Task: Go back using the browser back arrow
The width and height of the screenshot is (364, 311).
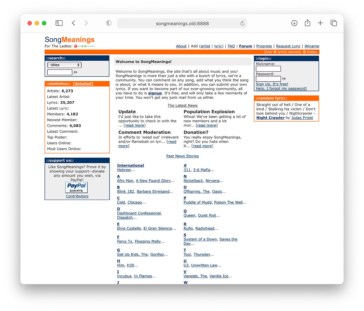Action: click(74, 23)
